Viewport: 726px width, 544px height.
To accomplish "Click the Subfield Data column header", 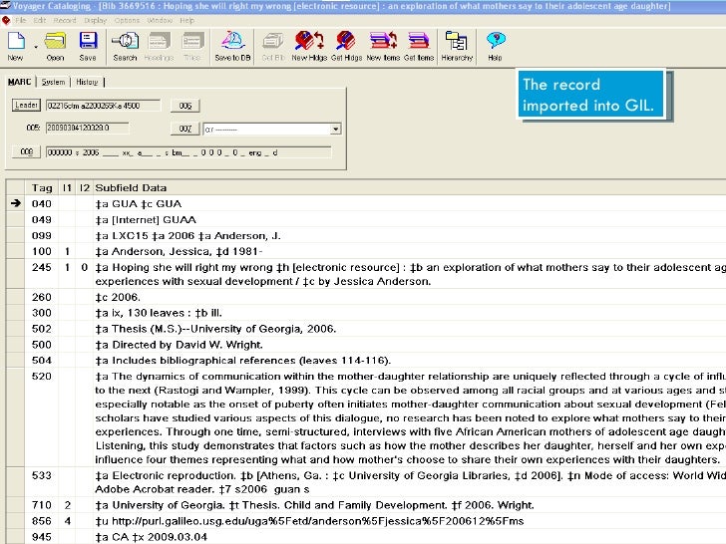I will click(131, 187).
